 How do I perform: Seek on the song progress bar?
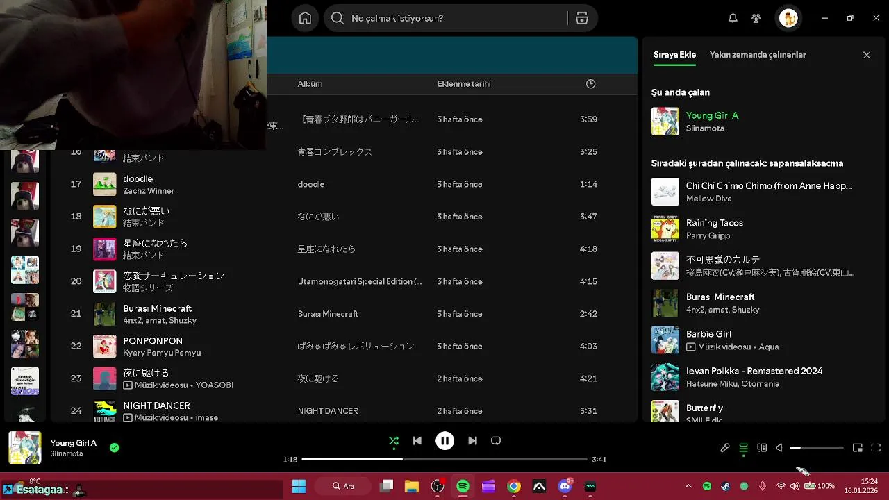tap(444, 459)
